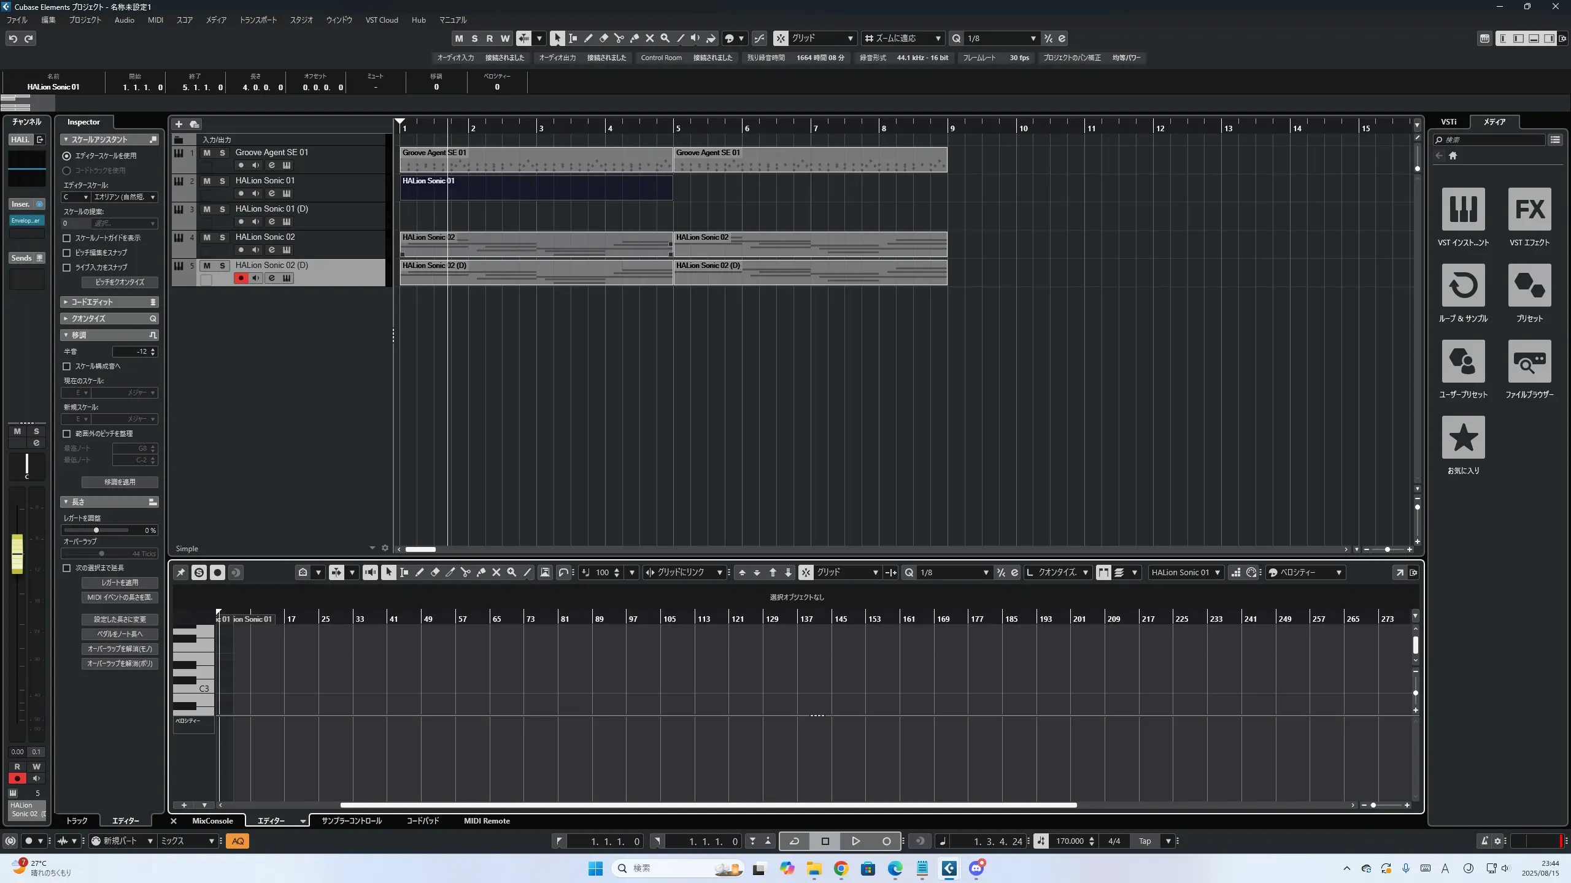The height and width of the screenshot is (883, 1571).
Task: Click the Play button in transport bar
Action: [855, 841]
